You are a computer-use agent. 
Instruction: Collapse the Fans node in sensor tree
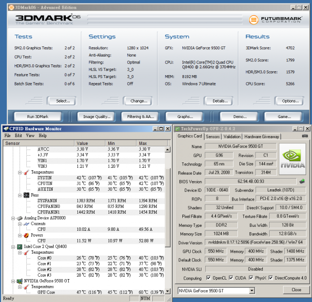click(x=19, y=195)
